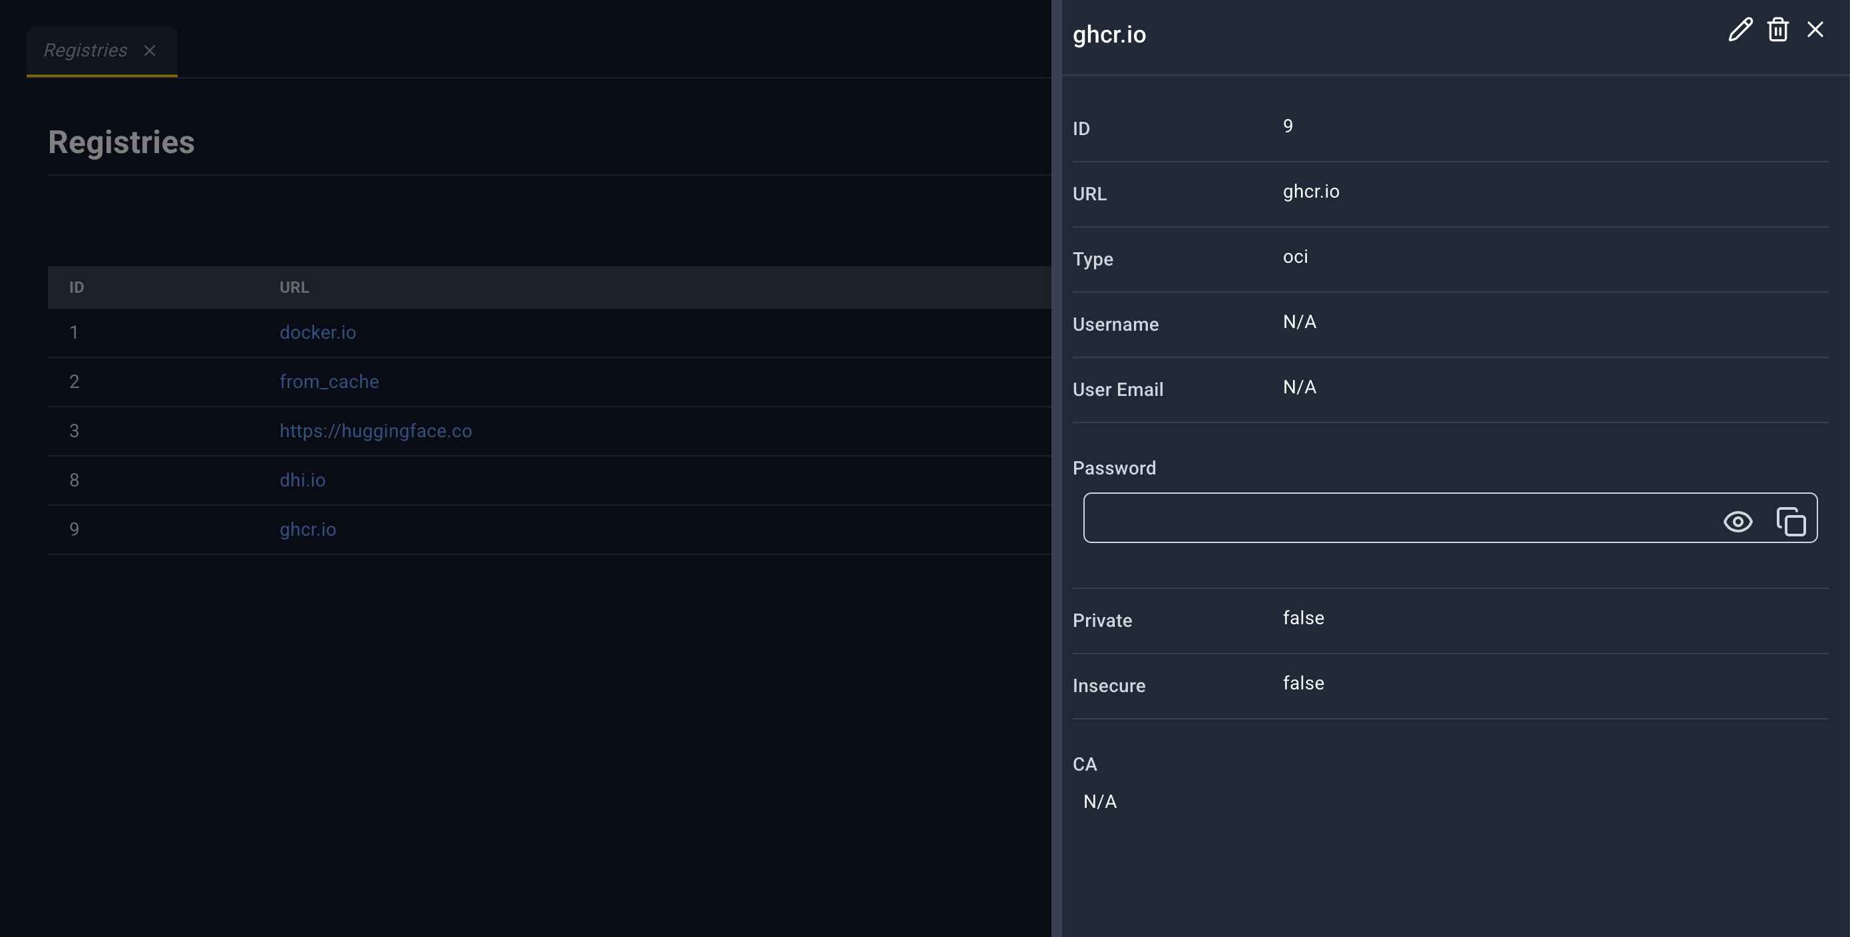Click the URL column header in the table
This screenshot has height=937, width=1850.
point(294,287)
